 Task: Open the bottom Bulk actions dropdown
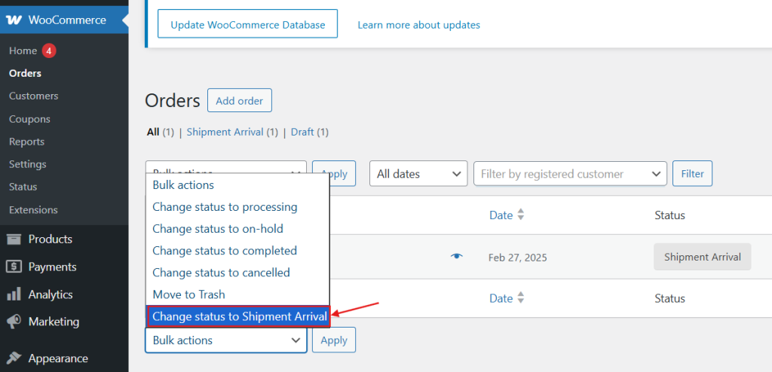[x=226, y=340]
